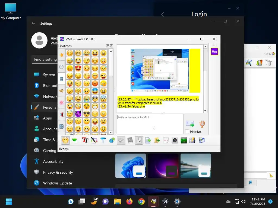
Task: Float the Emoticons panel
Action: tap(108, 46)
